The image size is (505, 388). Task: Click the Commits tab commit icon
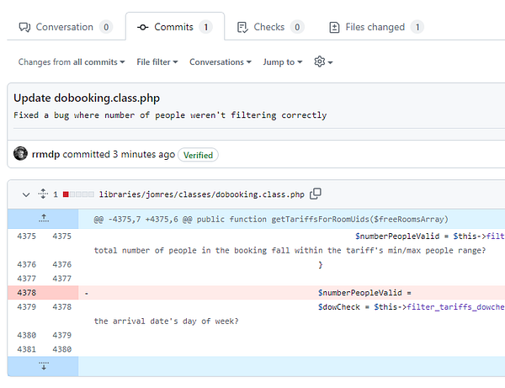143,28
